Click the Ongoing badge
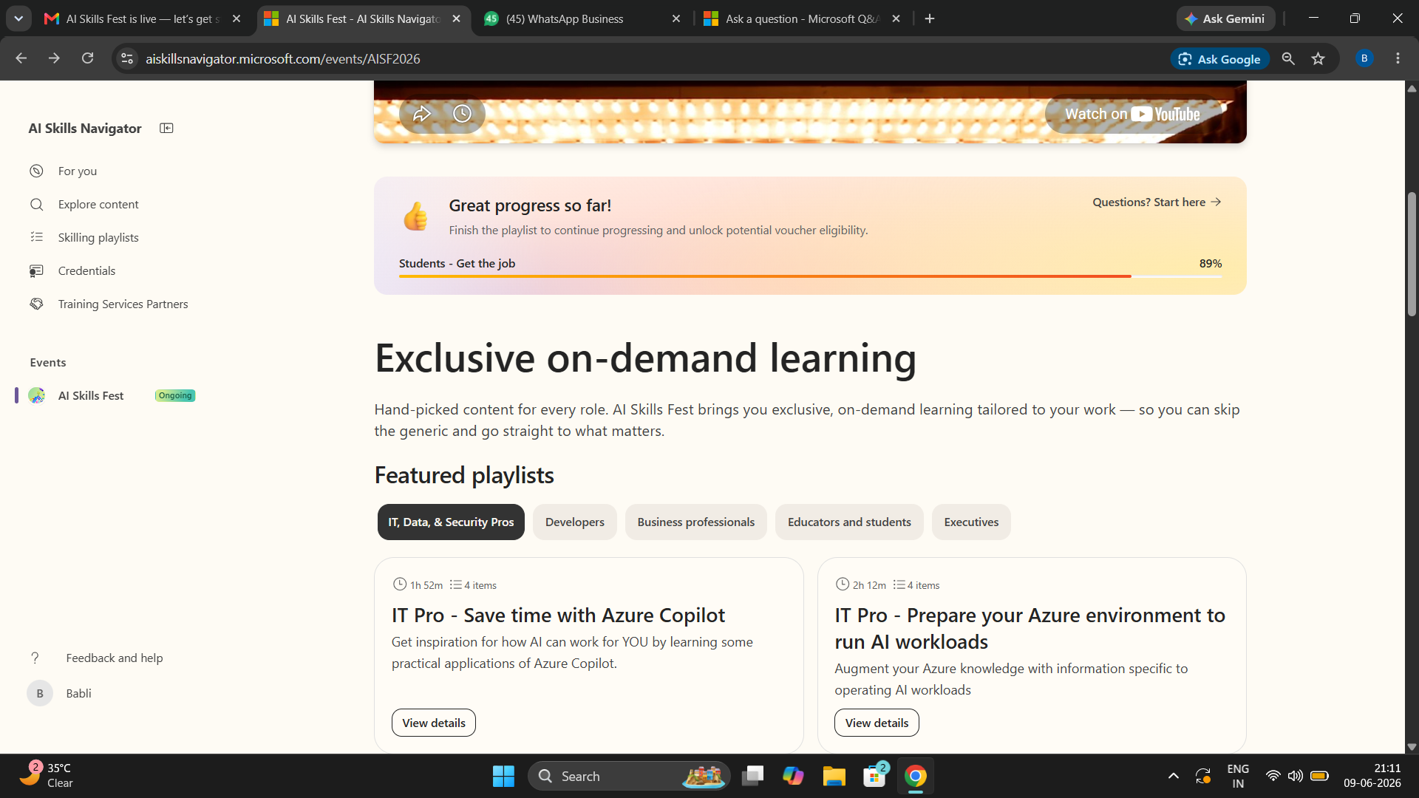This screenshot has height=798, width=1419. tap(175, 395)
